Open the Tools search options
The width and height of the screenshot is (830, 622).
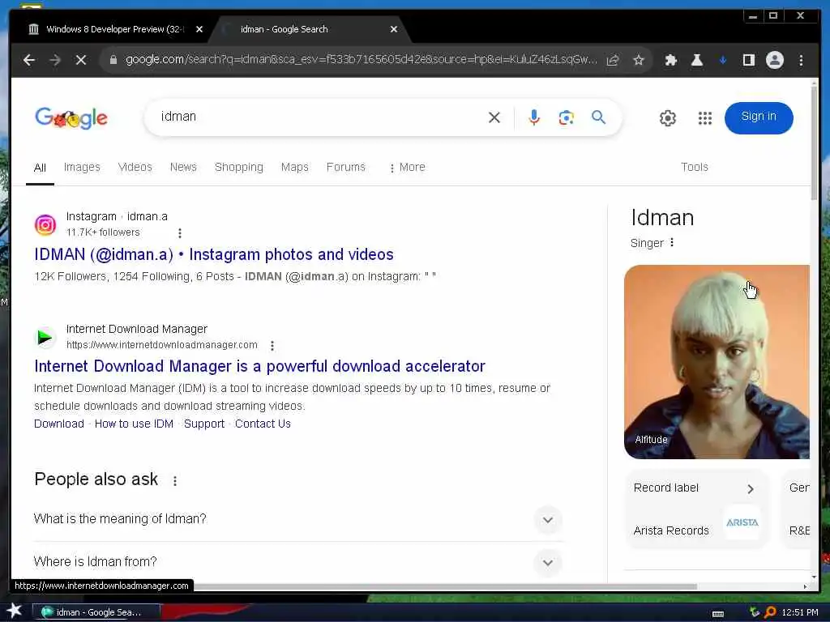(x=694, y=167)
